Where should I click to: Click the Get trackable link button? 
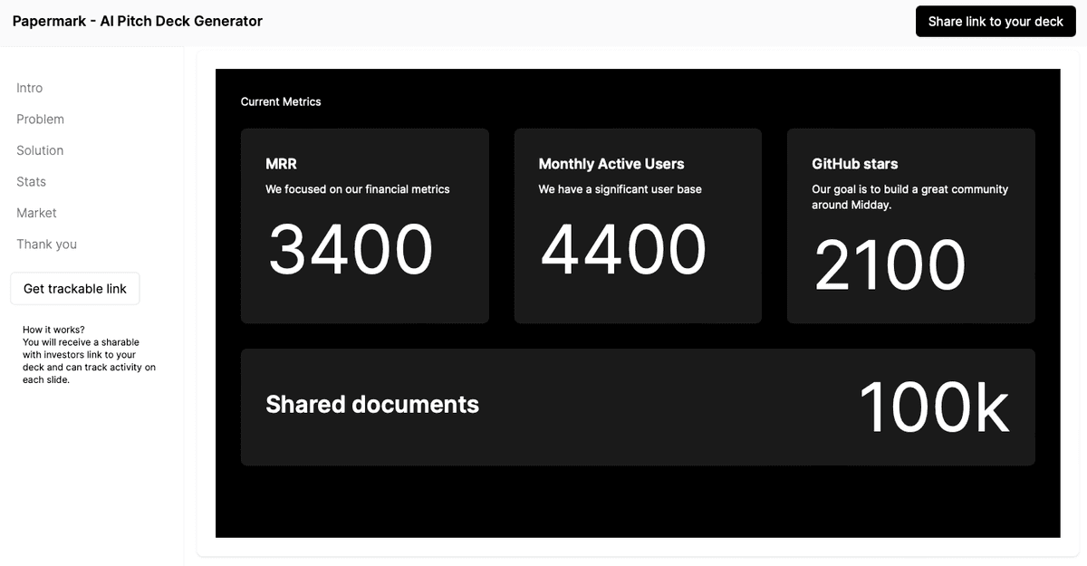pos(75,289)
